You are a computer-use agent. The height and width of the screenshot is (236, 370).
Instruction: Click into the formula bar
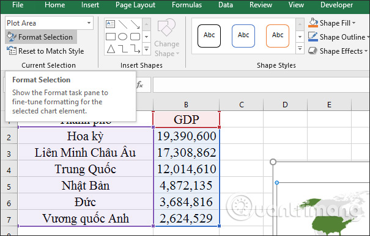tap(261, 85)
